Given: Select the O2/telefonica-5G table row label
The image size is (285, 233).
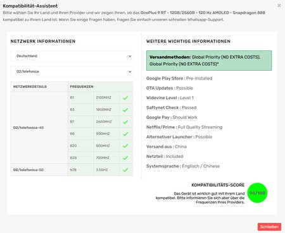Looking at the screenshot, I should (x=28, y=170).
